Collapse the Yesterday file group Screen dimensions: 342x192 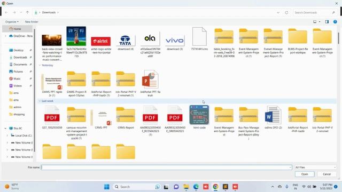[40, 65]
